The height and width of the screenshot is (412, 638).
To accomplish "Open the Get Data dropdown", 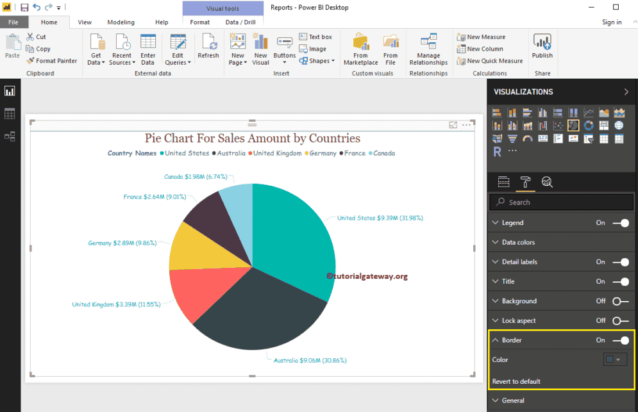I will click(x=96, y=49).
